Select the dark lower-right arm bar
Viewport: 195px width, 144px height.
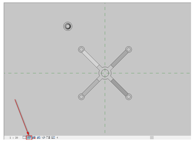119,87
